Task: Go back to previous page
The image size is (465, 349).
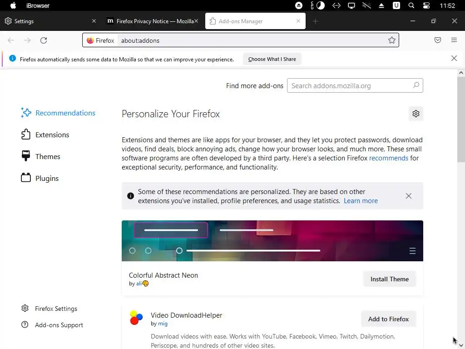Action: tap(11, 40)
